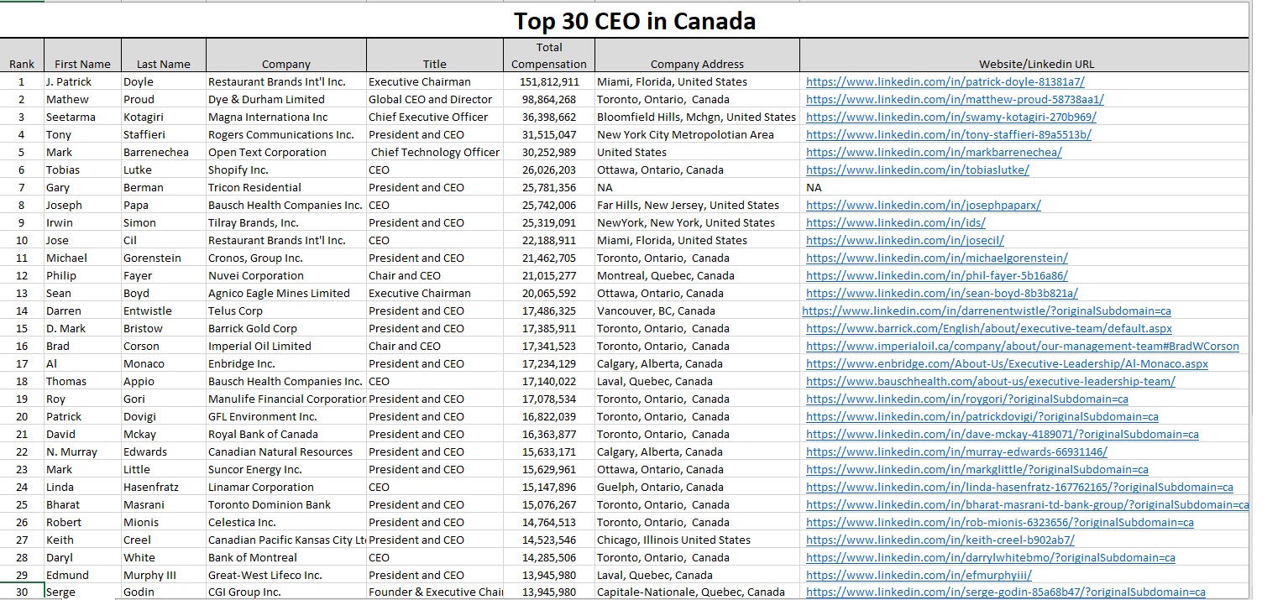This screenshot has height=600, width=1283.
Task: Open the rob-mionis LinkedIn link
Action: pos(1000,522)
